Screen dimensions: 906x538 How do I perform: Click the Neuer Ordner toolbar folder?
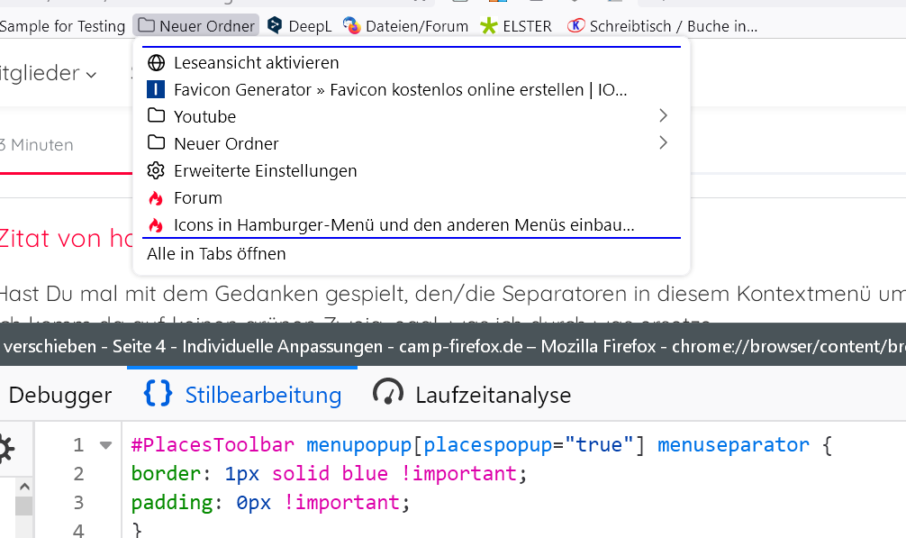[196, 26]
